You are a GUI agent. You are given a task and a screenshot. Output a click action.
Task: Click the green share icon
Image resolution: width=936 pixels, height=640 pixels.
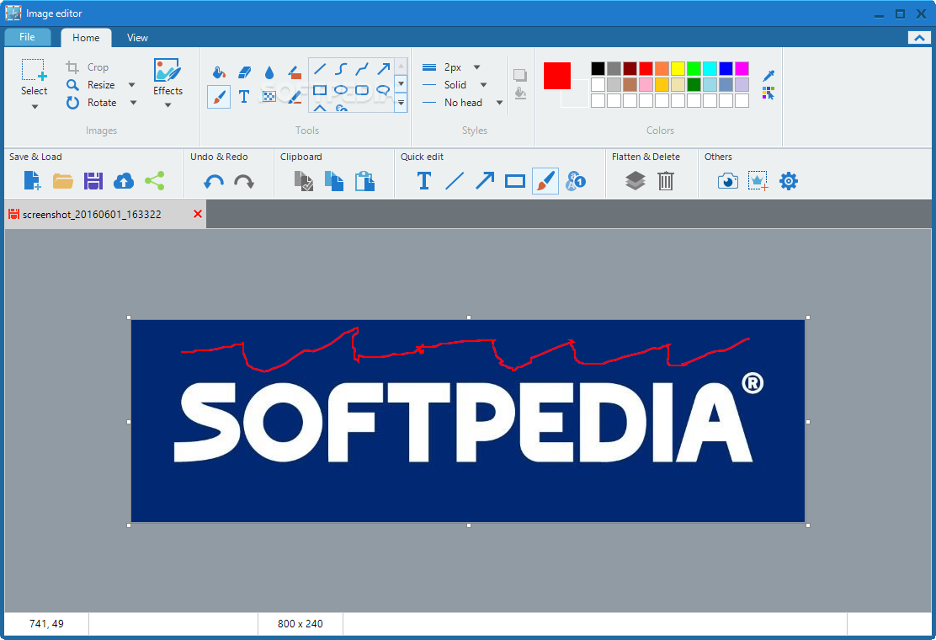pos(155,181)
